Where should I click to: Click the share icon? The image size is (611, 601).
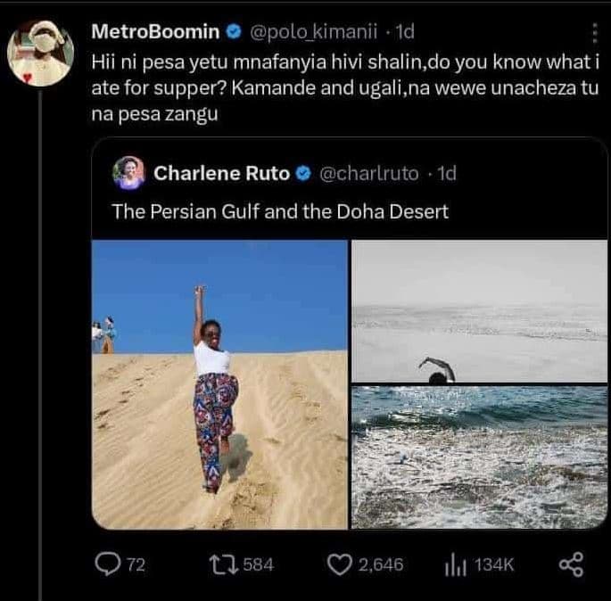570,564
